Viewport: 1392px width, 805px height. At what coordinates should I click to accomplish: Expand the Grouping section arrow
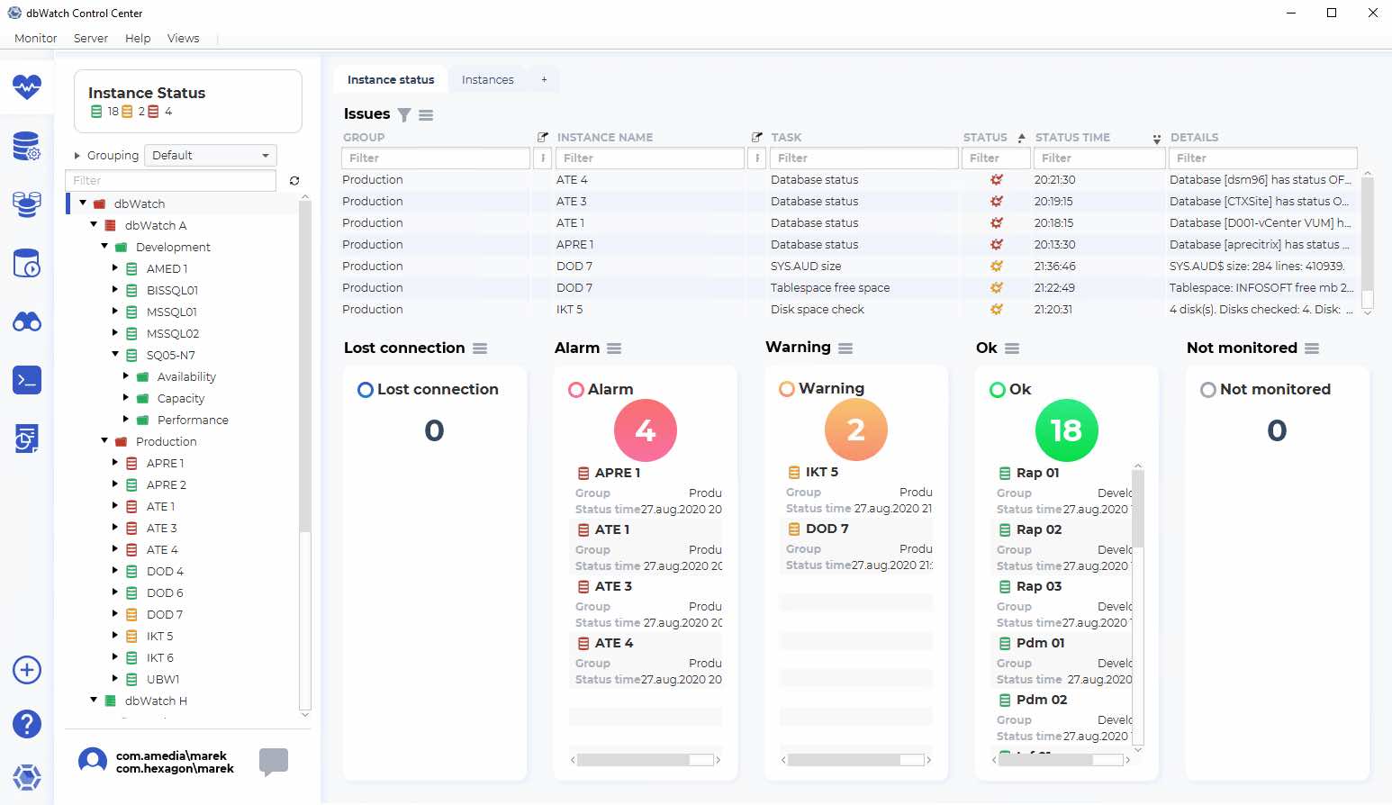[77, 156]
